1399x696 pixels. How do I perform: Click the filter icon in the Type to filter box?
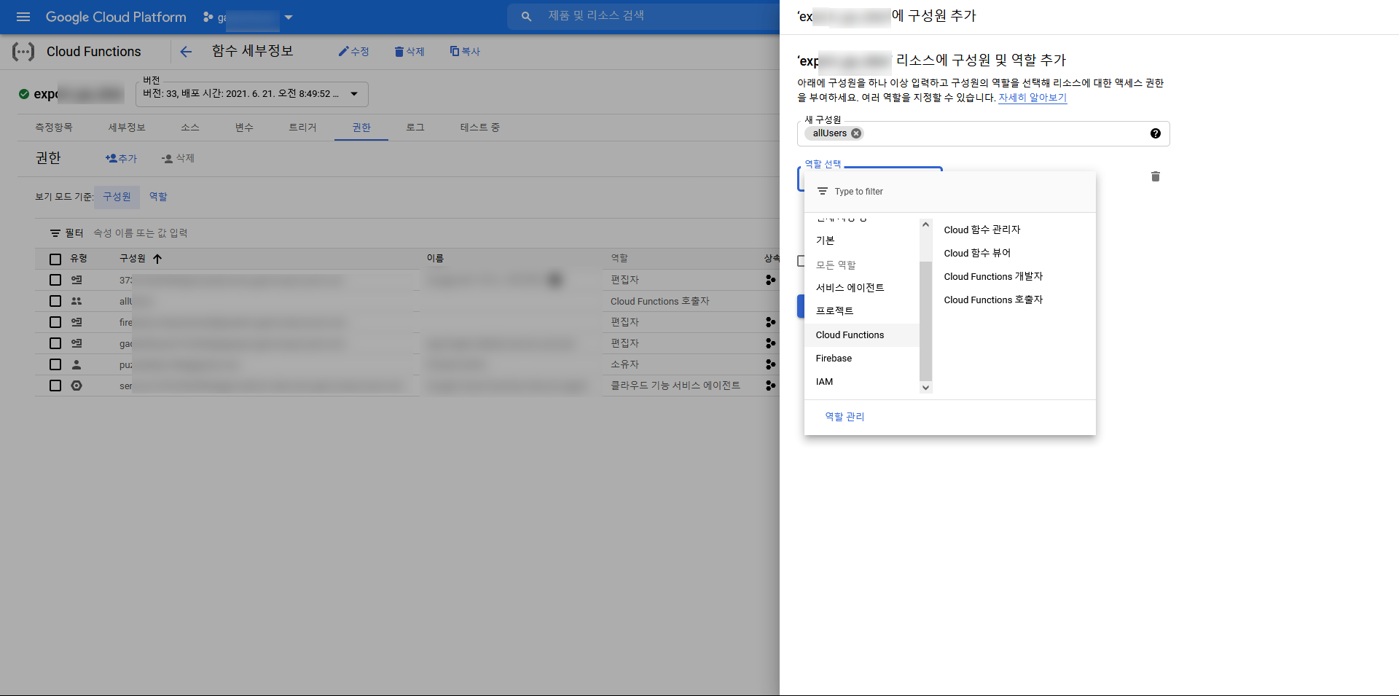click(823, 192)
